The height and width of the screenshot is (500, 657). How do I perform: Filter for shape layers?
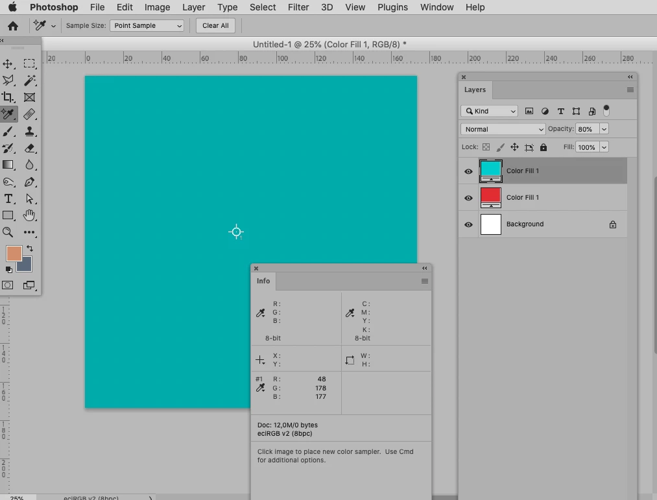pos(576,111)
